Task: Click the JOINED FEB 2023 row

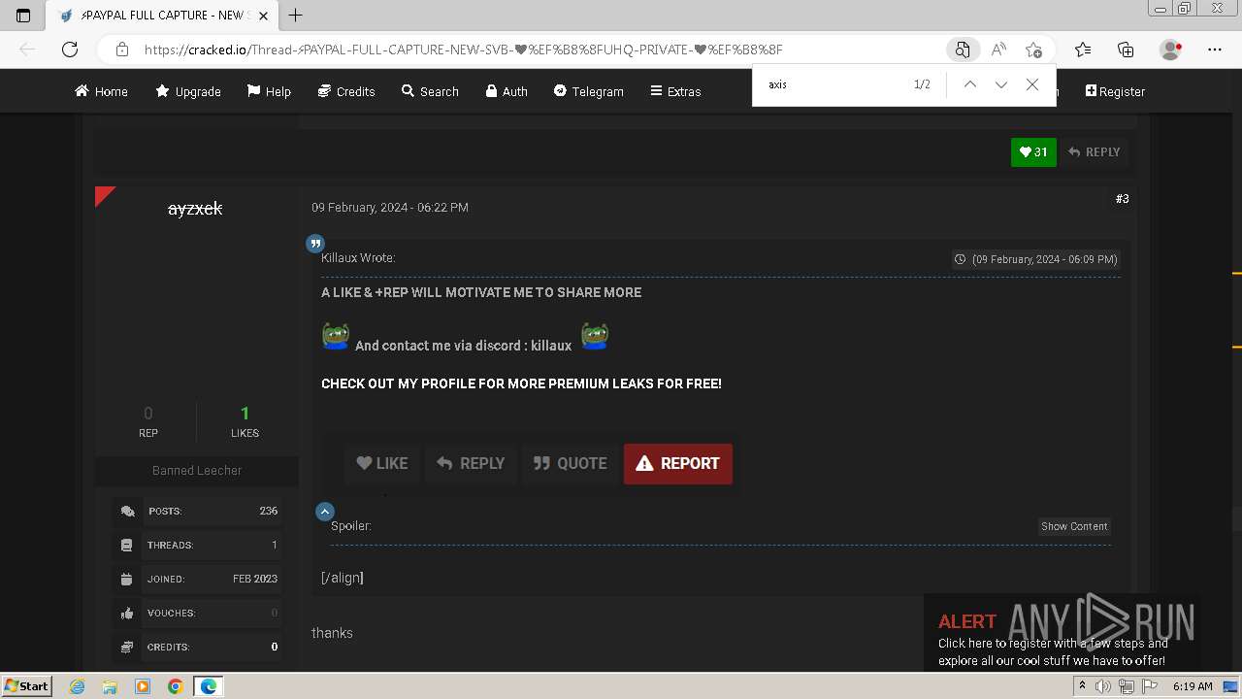Action: pyautogui.click(x=197, y=579)
